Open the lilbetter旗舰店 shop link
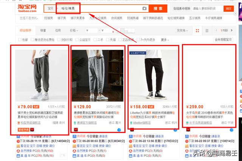This screenshot has width=242, height=161. tap(142, 123)
